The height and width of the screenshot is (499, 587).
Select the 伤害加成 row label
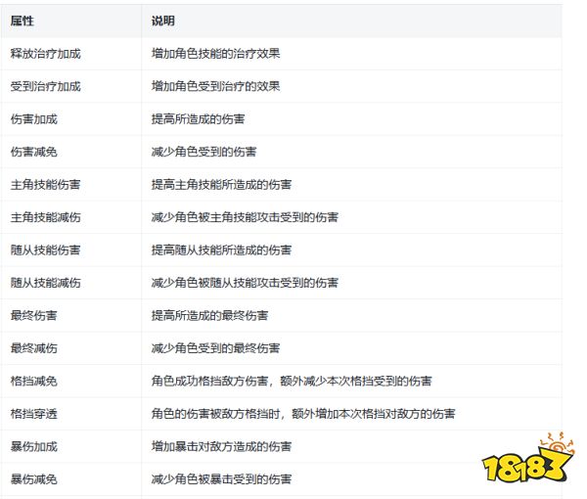(x=33, y=119)
